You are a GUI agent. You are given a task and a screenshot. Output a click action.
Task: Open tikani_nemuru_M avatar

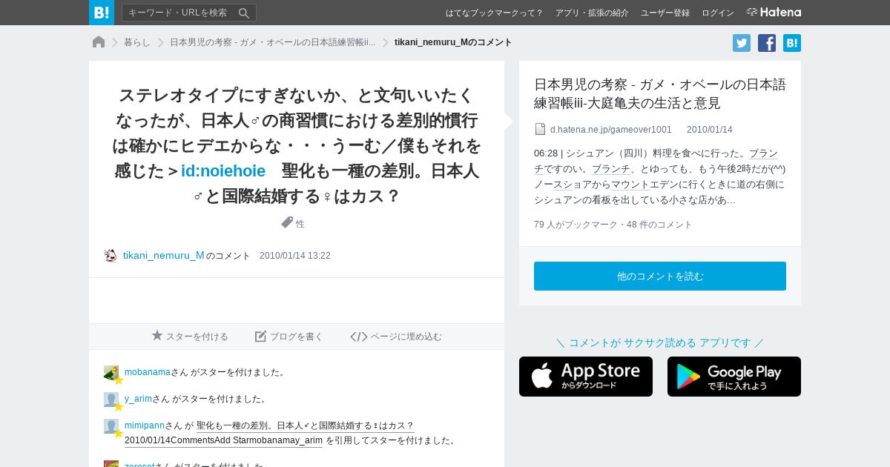[x=111, y=256]
